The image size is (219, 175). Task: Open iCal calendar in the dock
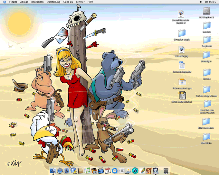108,170
